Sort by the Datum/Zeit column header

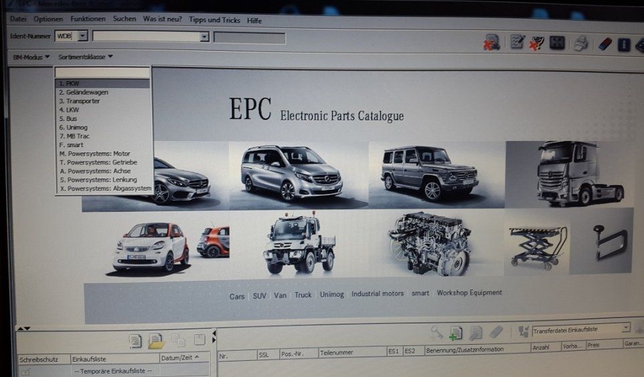179,358
